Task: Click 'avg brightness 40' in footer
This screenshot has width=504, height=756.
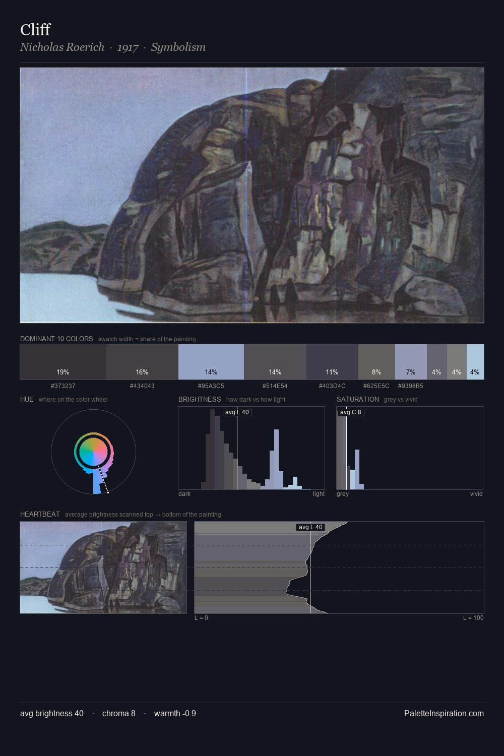Action: (52, 713)
